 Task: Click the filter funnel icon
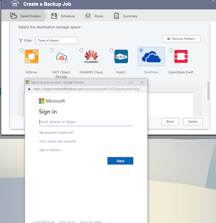[21, 41]
